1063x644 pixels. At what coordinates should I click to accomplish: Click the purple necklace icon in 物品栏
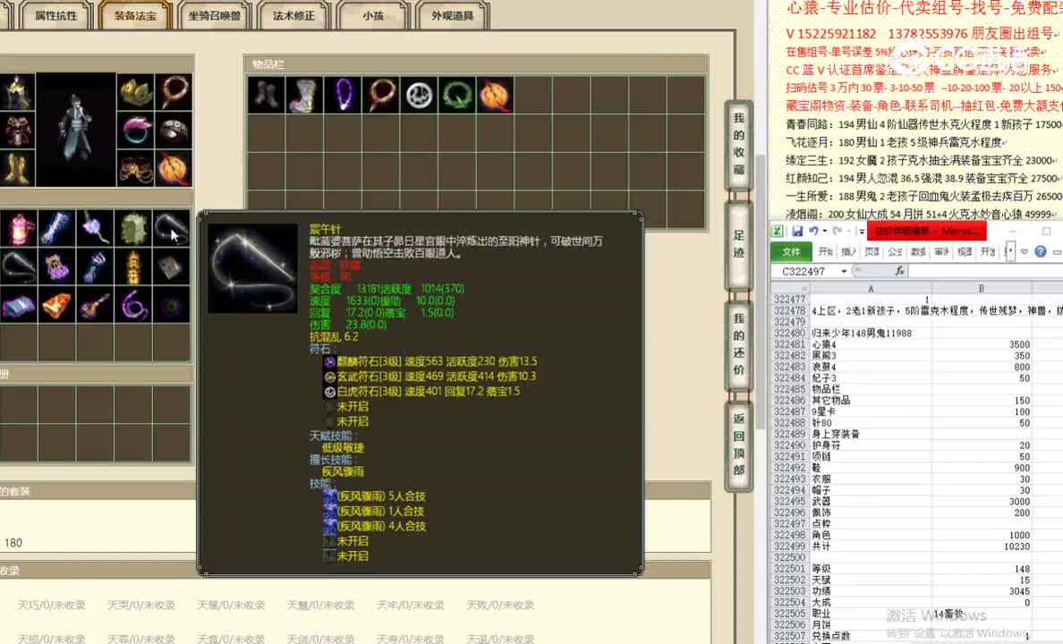342,94
